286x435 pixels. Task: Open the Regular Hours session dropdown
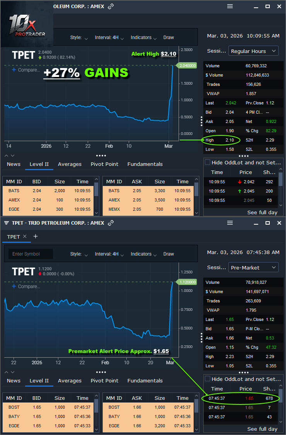coord(254,51)
